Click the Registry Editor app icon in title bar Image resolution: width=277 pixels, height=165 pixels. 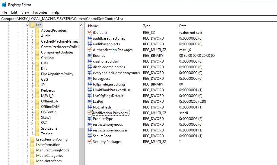[x=4, y=5]
